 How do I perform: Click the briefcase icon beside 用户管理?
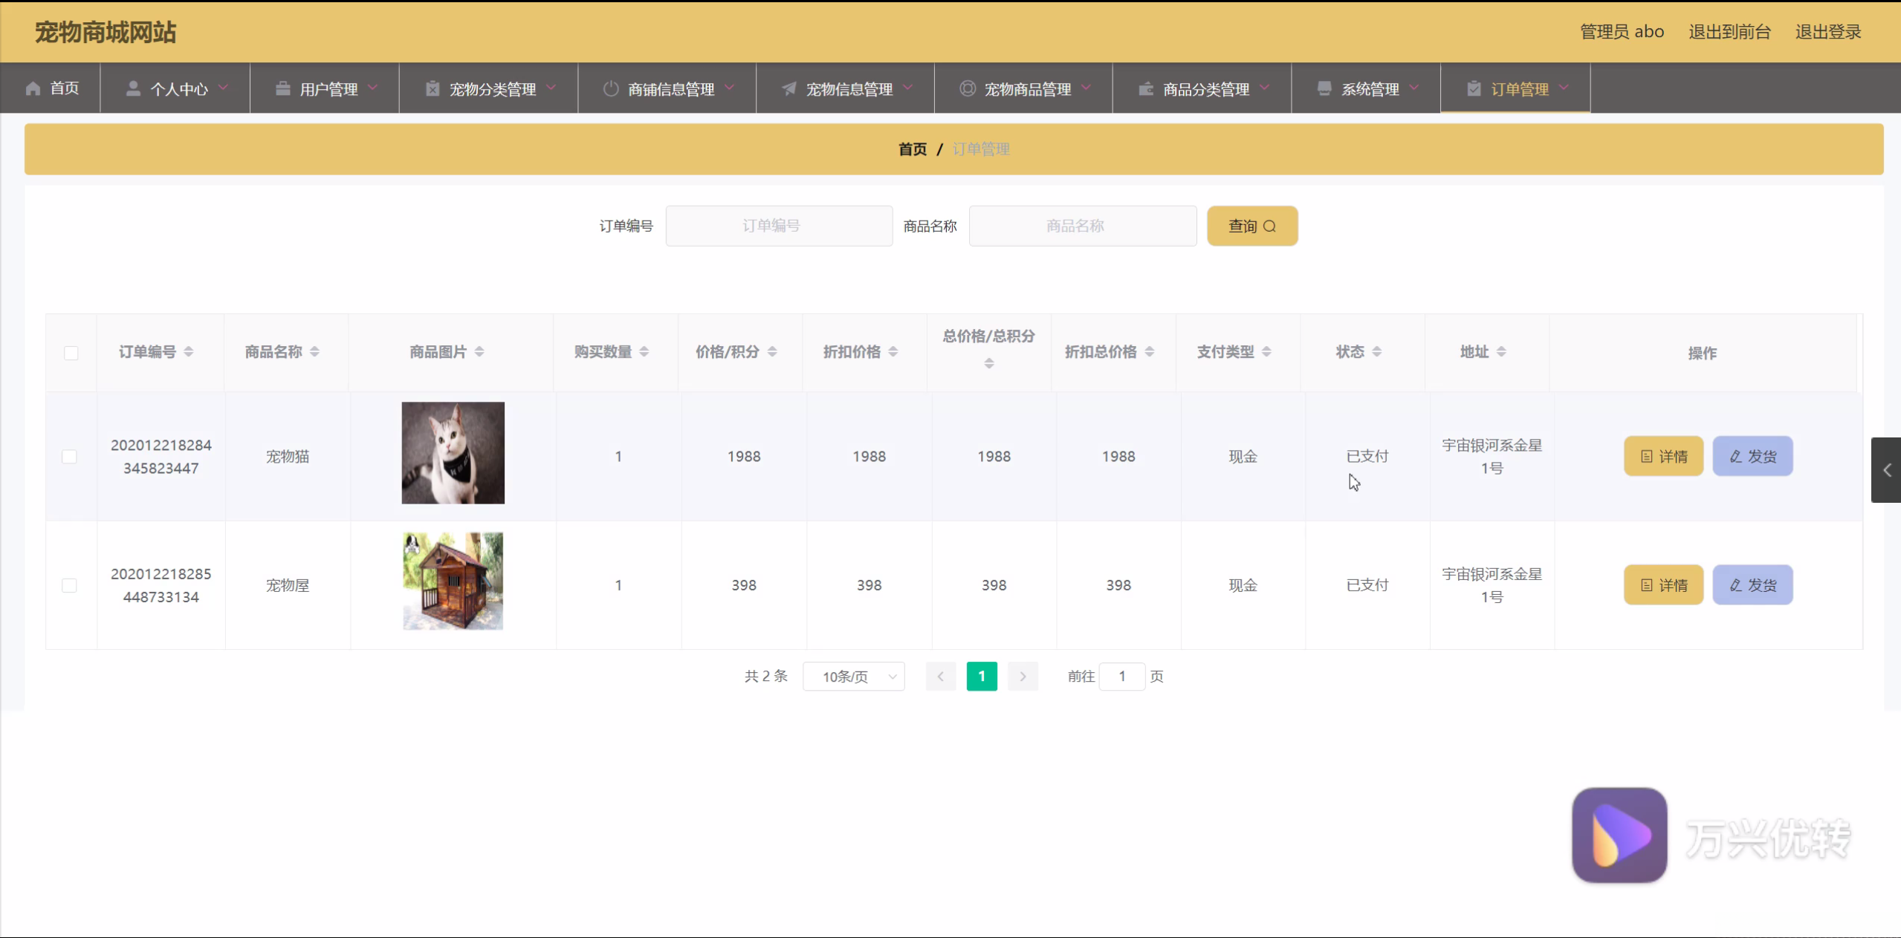coord(282,89)
